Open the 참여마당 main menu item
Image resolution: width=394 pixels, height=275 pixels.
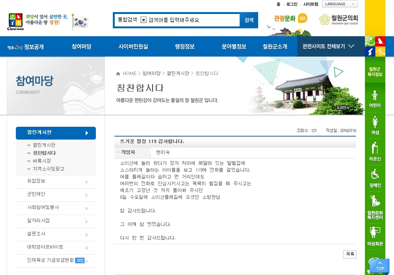click(82, 47)
